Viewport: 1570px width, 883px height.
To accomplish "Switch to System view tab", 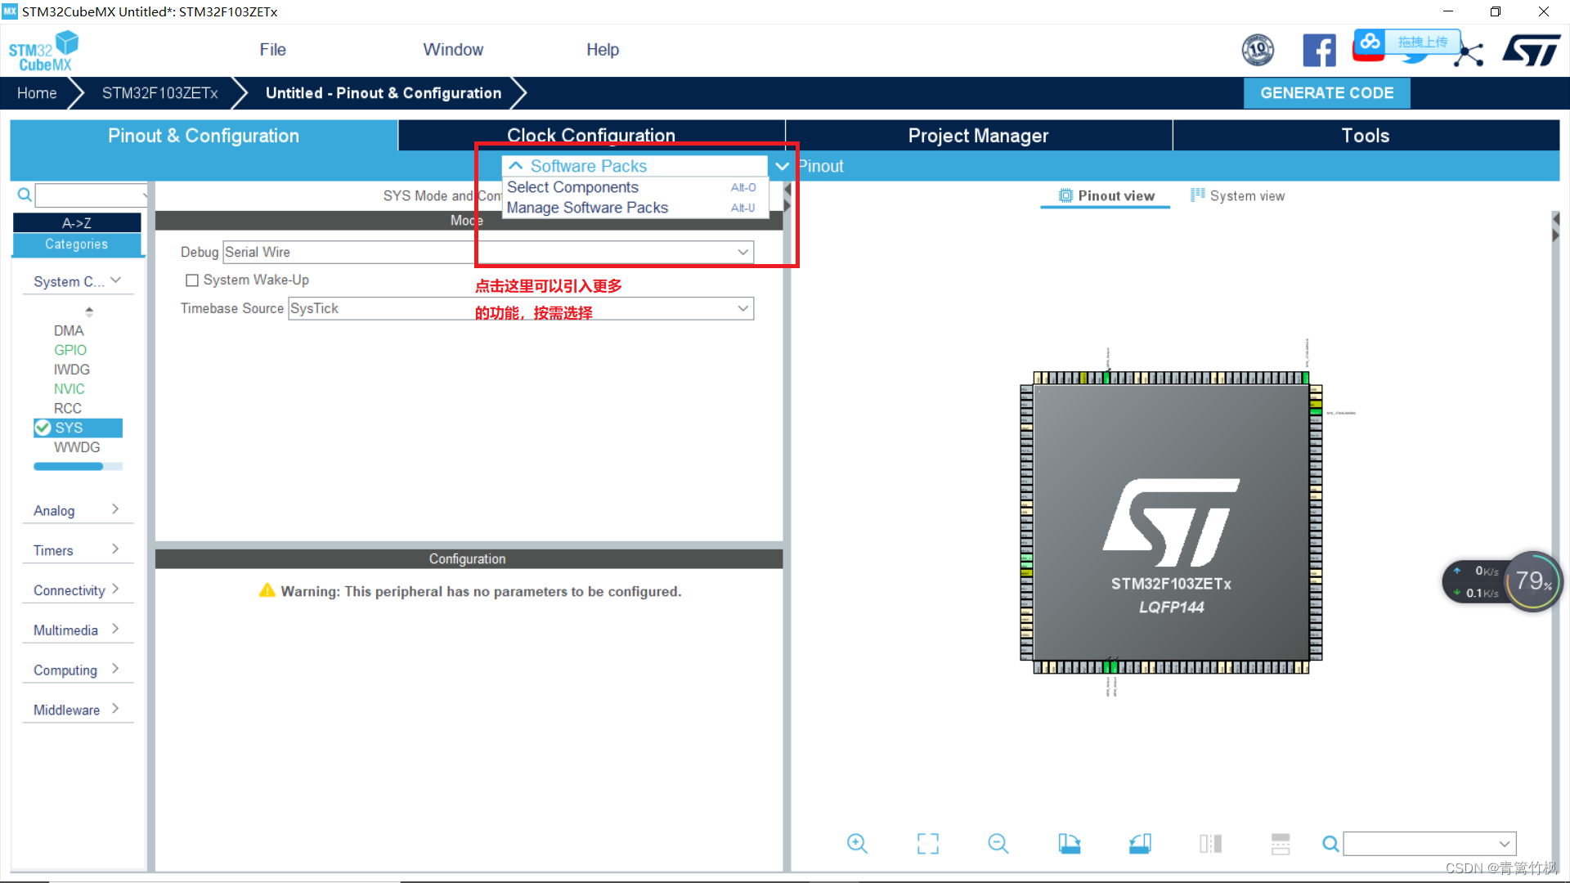I will point(1238,195).
